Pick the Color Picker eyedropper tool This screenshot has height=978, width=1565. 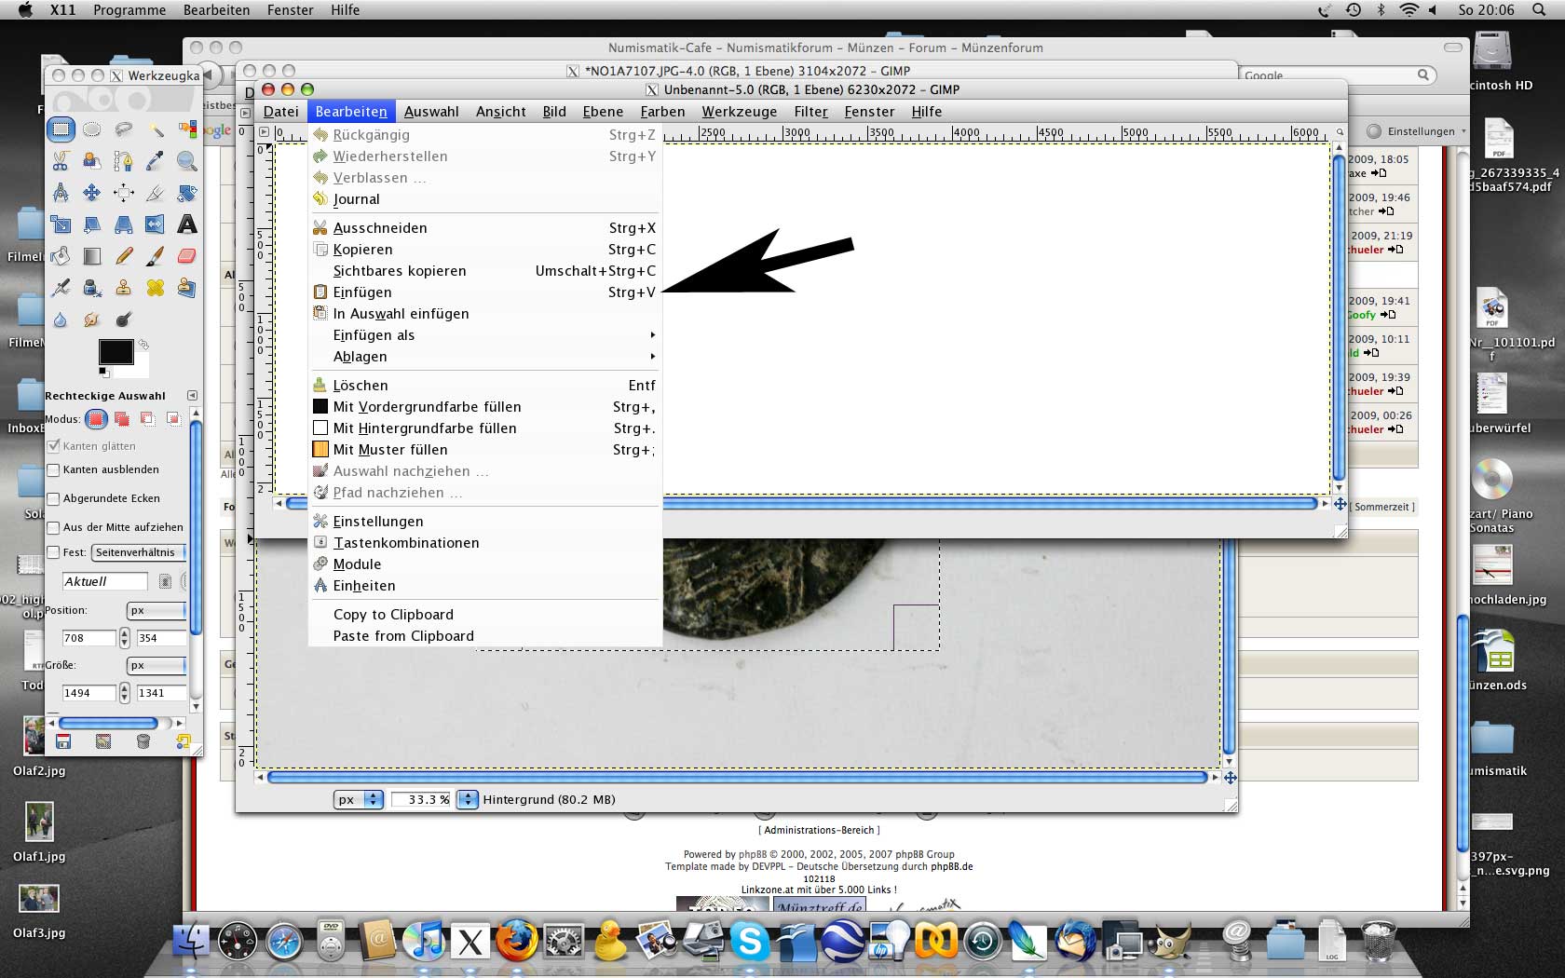[x=155, y=161]
